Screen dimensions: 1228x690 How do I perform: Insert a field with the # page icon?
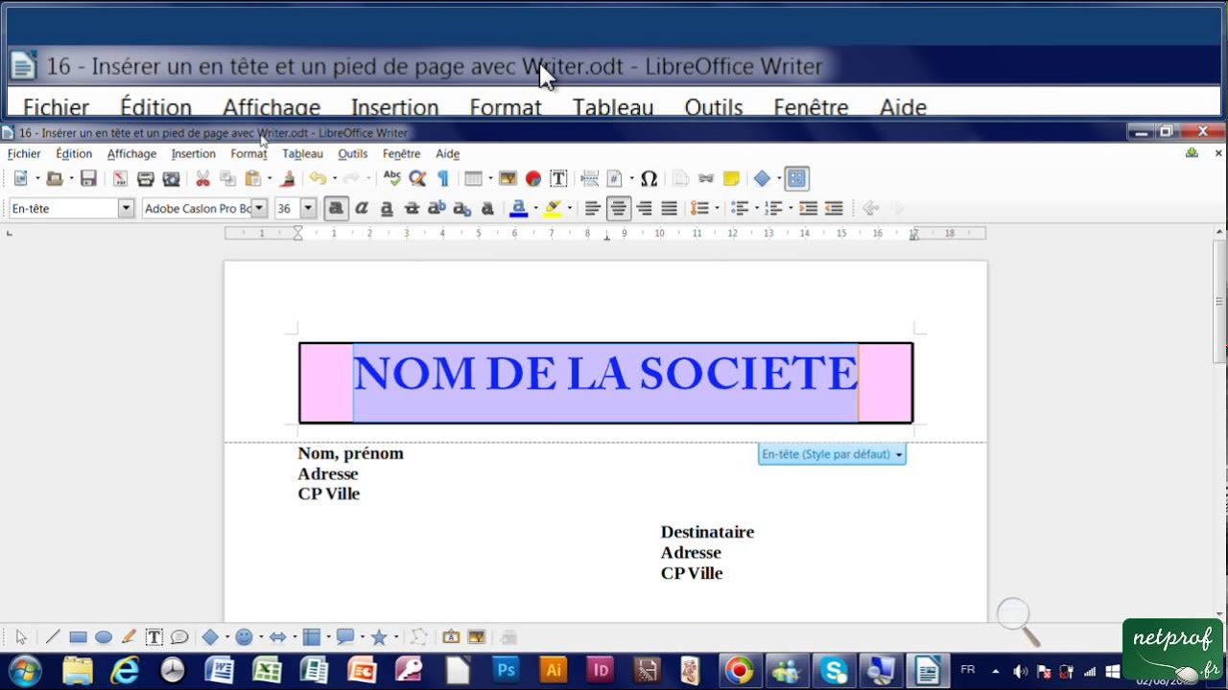click(x=615, y=178)
